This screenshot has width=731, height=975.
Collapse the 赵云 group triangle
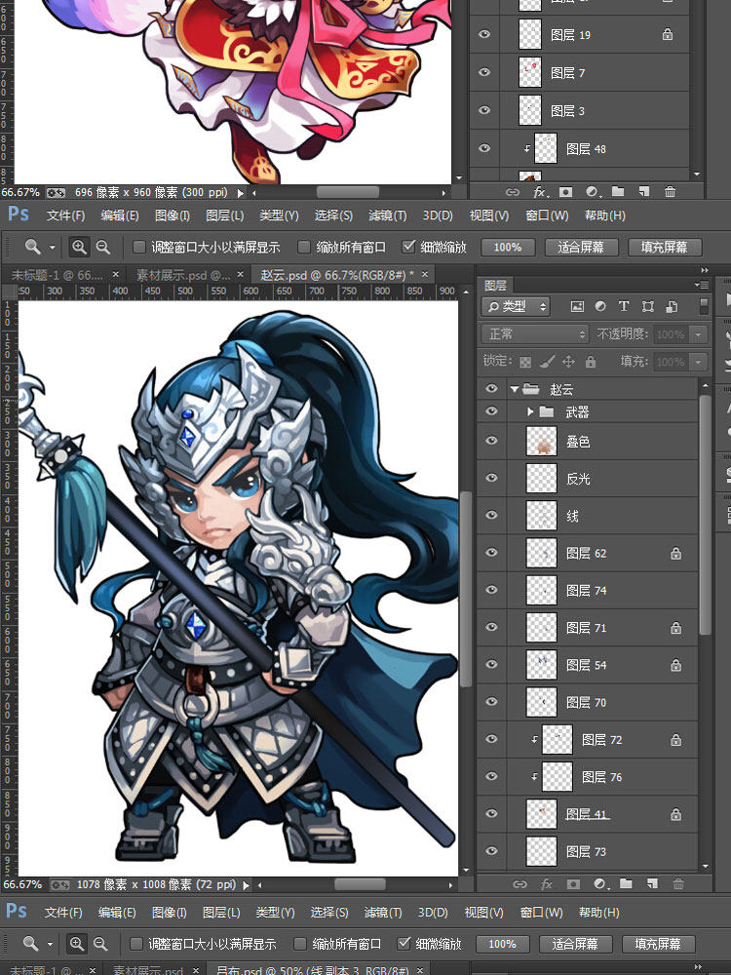pos(514,389)
